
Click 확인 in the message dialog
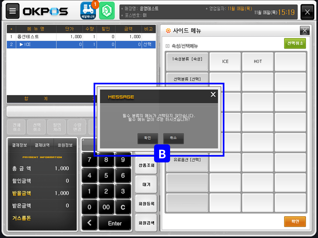click(148, 138)
